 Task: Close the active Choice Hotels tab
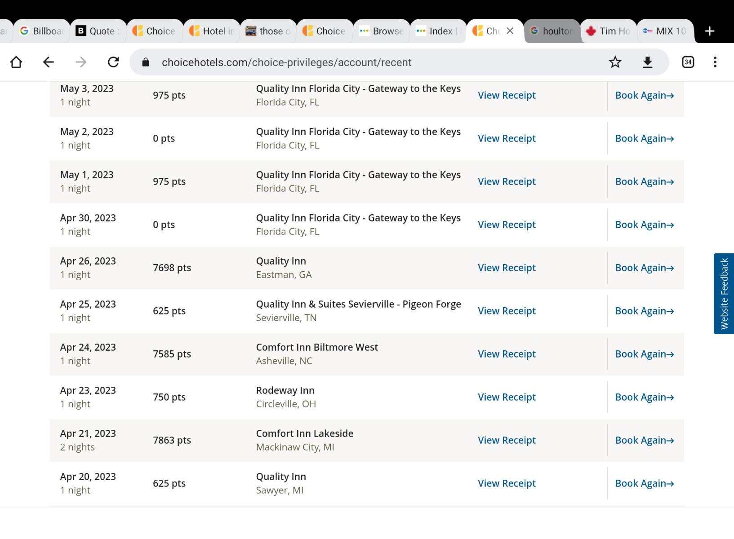(510, 31)
